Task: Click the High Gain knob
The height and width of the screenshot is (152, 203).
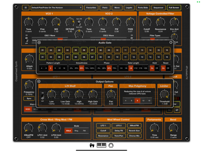Action: [x=93, y=94]
